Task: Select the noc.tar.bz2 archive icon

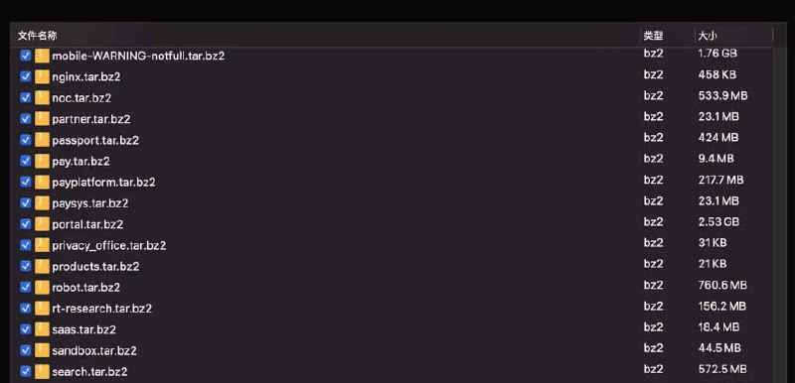Action: coord(42,98)
